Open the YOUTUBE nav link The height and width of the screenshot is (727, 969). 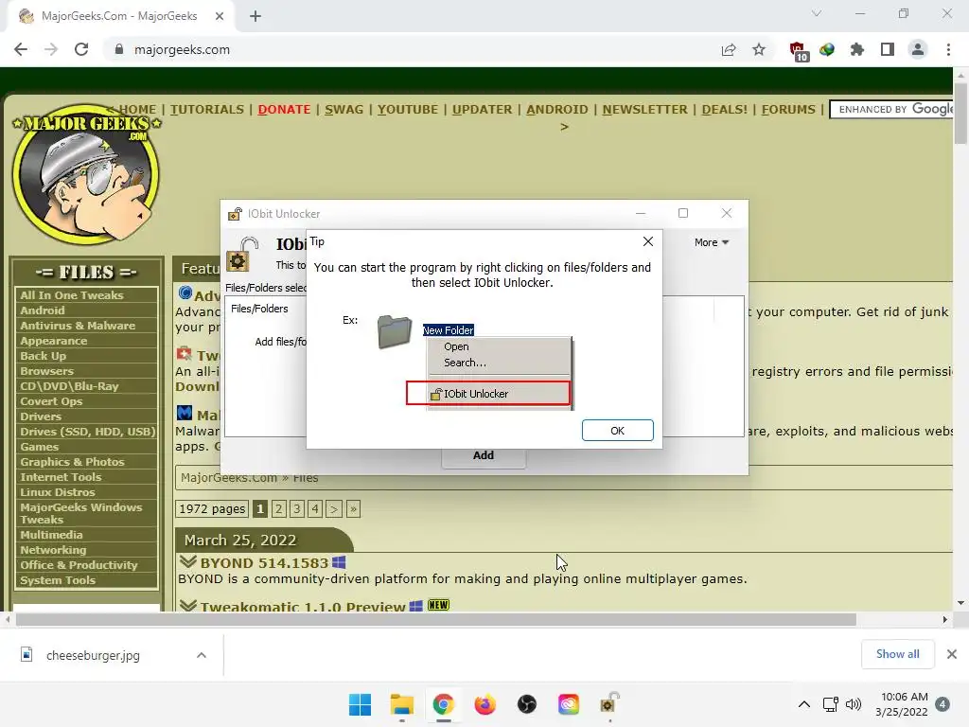[407, 110]
